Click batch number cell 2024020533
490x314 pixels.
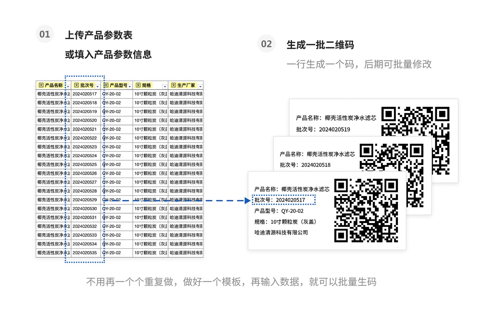(x=86, y=235)
